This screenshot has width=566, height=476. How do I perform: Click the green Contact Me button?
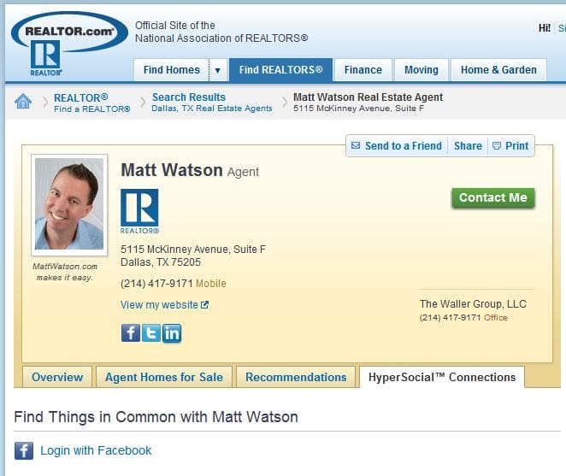coord(493,197)
